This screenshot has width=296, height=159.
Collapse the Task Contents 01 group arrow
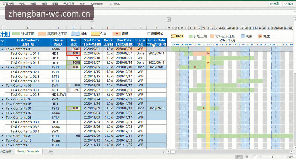tap(3, 49)
